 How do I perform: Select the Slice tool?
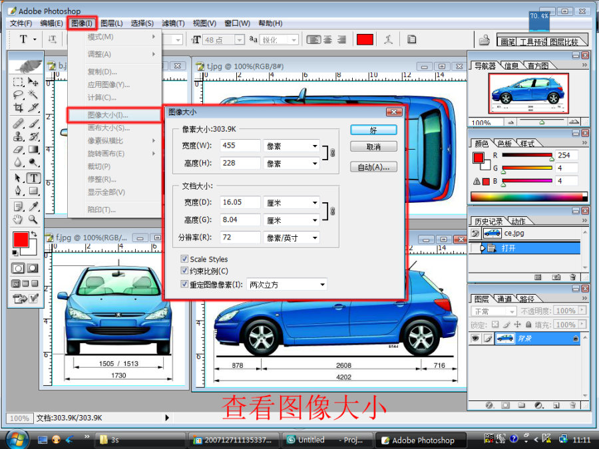[x=33, y=108]
